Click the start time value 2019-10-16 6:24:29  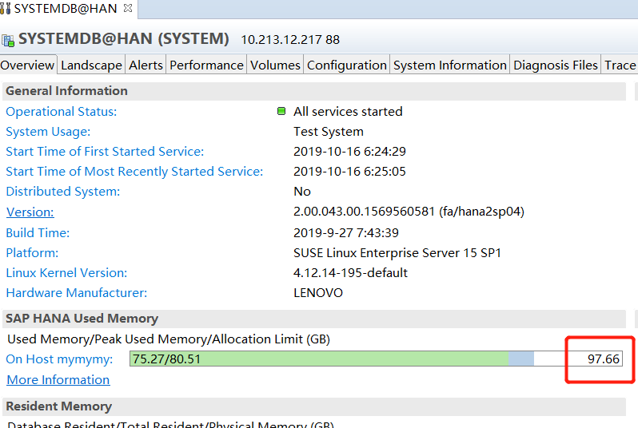(349, 151)
